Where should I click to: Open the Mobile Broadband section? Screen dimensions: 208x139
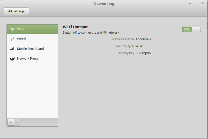coord(30,49)
